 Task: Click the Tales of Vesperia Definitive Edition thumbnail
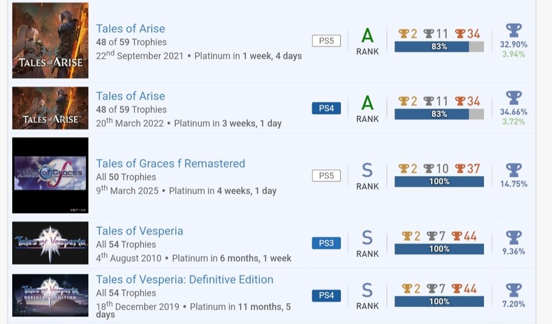pyautogui.click(x=50, y=296)
